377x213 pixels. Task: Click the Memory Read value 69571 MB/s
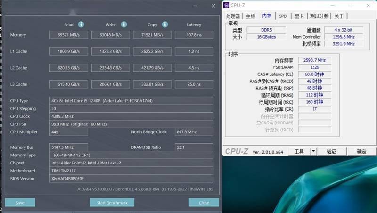(x=68, y=35)
